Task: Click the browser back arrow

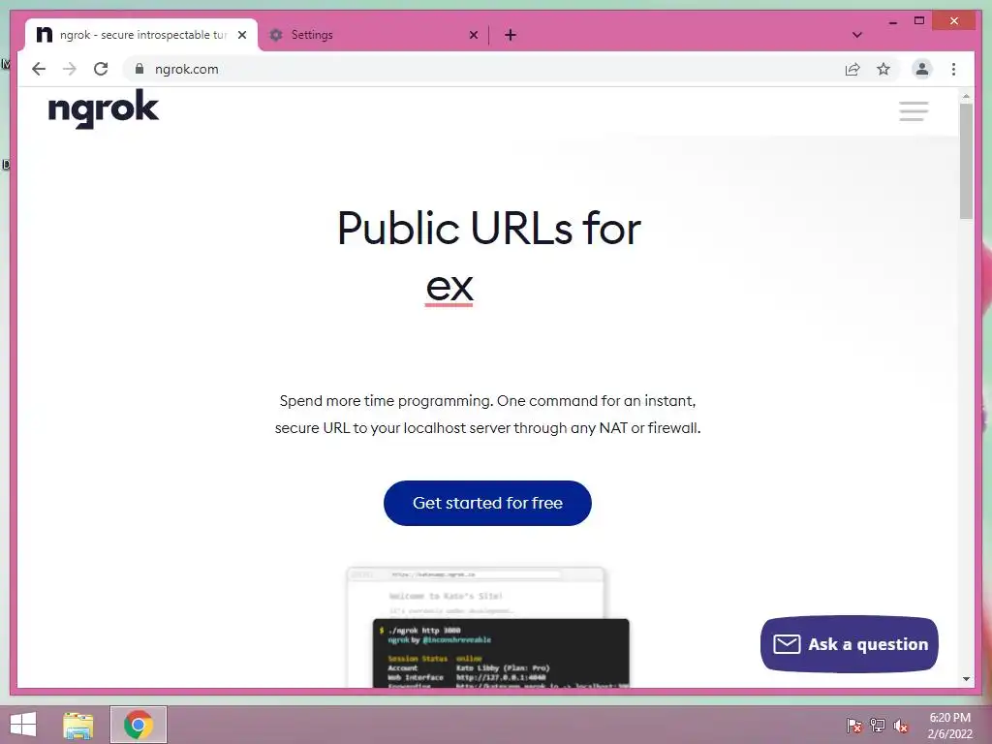Action: click(39, 69)
